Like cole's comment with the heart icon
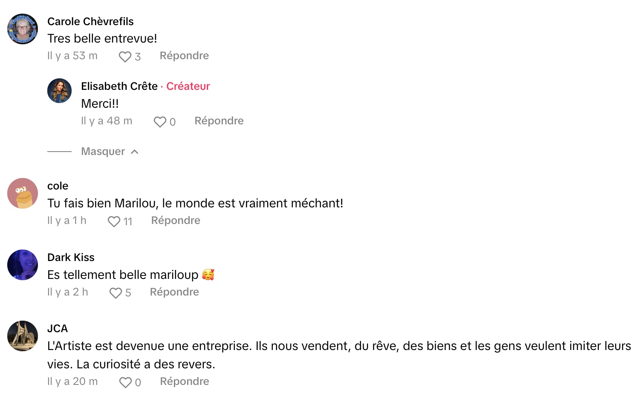 pos(114,221)
